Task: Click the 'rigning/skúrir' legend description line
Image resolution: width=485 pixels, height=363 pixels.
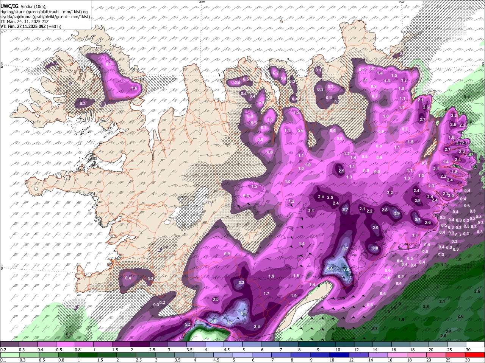Action: tap(44, 11)
